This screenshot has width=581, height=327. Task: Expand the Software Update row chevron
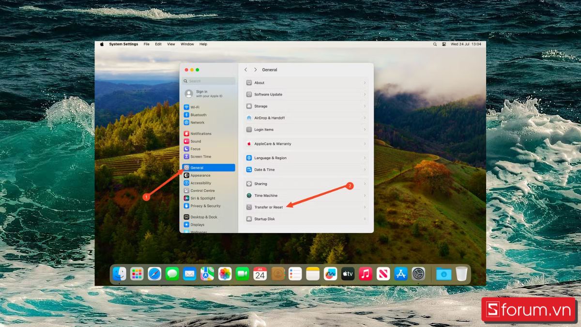(366, 94)
